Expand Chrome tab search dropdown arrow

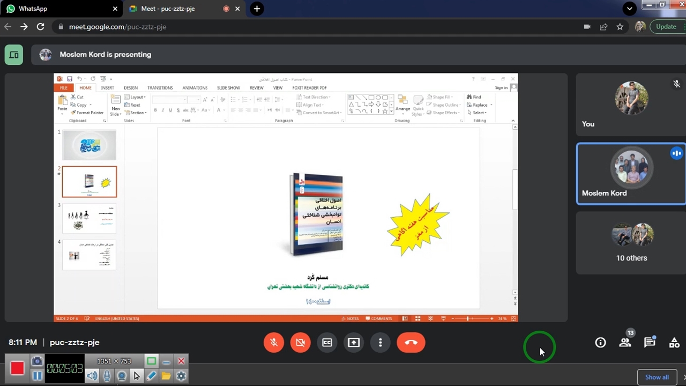tap(630, 9)
